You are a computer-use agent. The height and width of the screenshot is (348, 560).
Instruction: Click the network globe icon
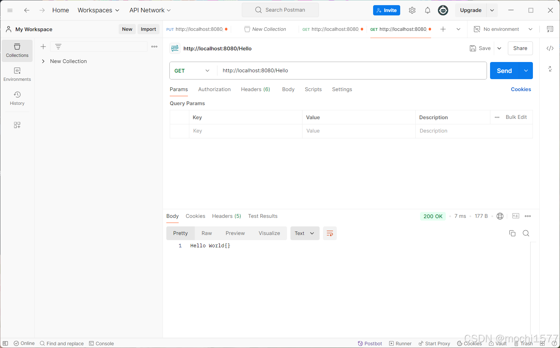pos(500,216)
